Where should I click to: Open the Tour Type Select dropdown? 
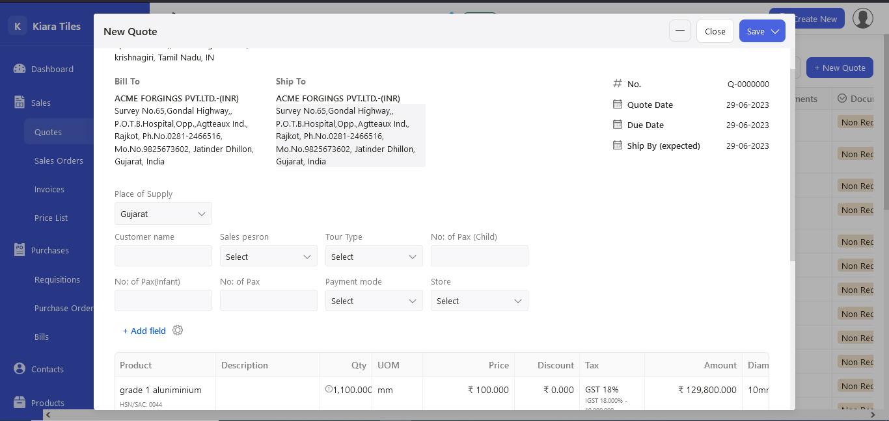point(374,257)
